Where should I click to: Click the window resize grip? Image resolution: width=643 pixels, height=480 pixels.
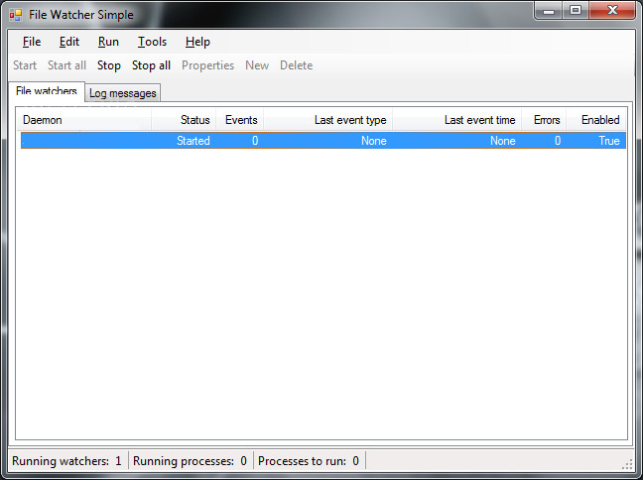(627, 464)
